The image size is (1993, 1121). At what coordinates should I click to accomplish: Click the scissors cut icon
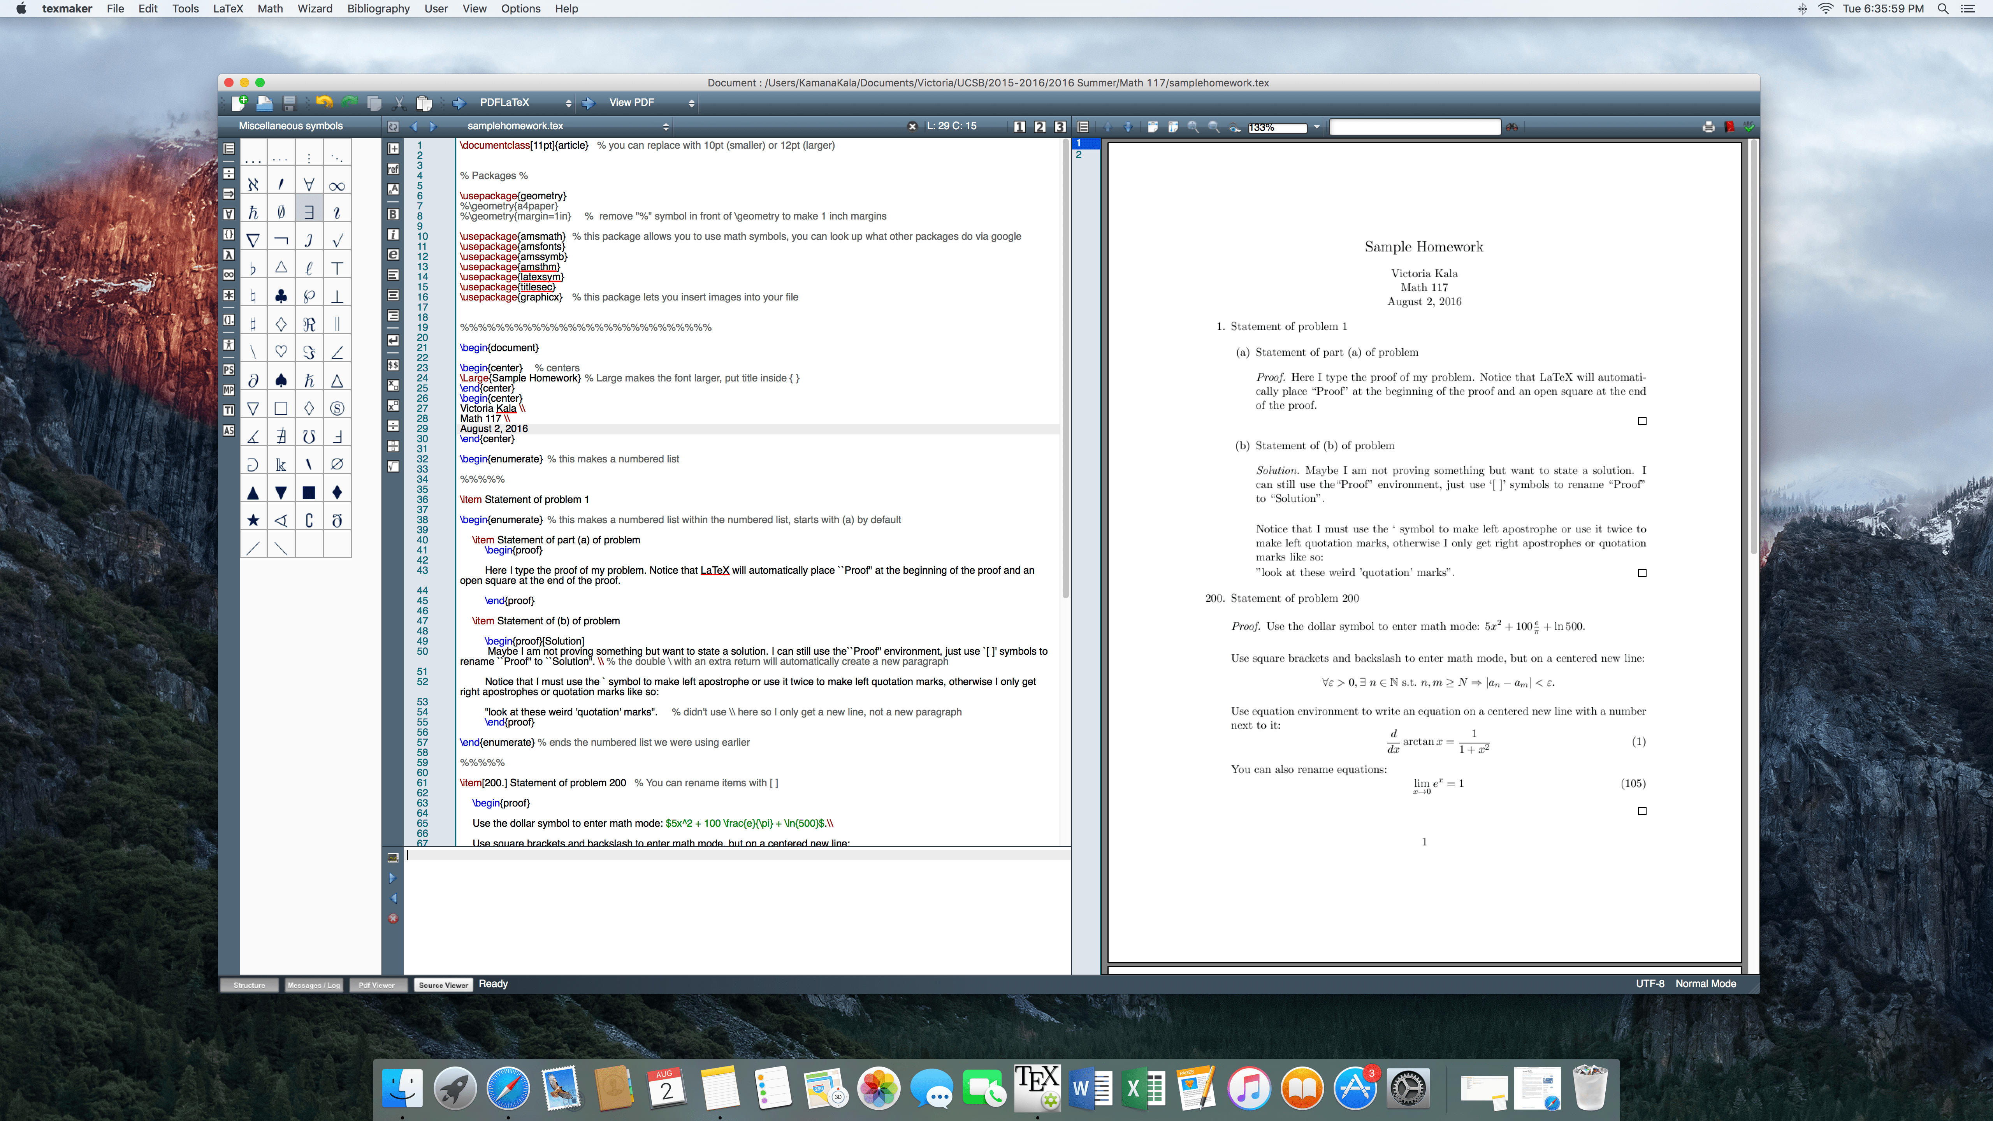(x=399, y=103)
